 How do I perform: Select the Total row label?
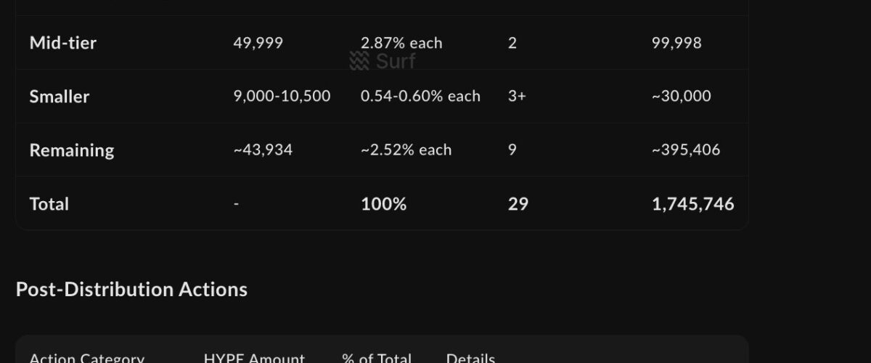pos(49,204)
